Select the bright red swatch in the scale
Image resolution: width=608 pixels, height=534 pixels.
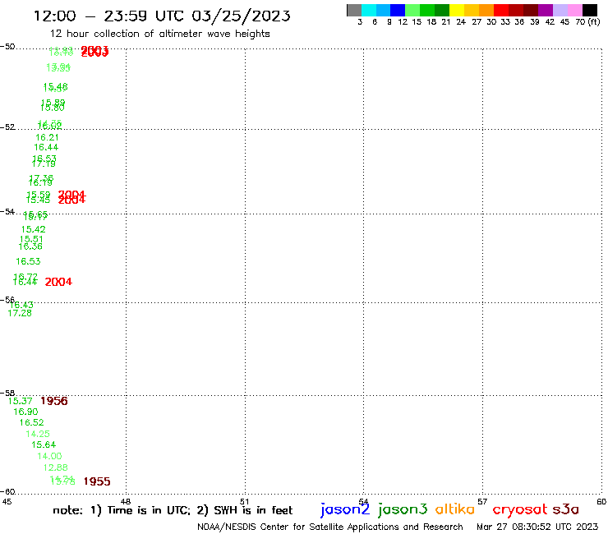click(x=501, y=10)
